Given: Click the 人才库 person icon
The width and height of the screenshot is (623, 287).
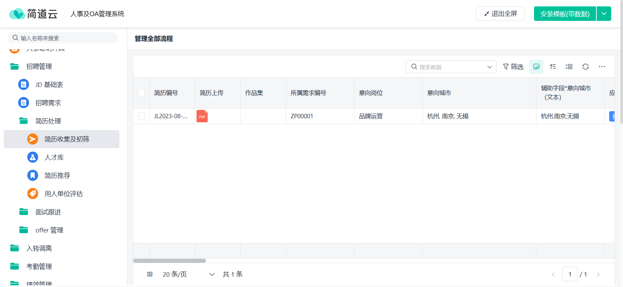Looking at the screenshot, I should click(x=33, y=157).
